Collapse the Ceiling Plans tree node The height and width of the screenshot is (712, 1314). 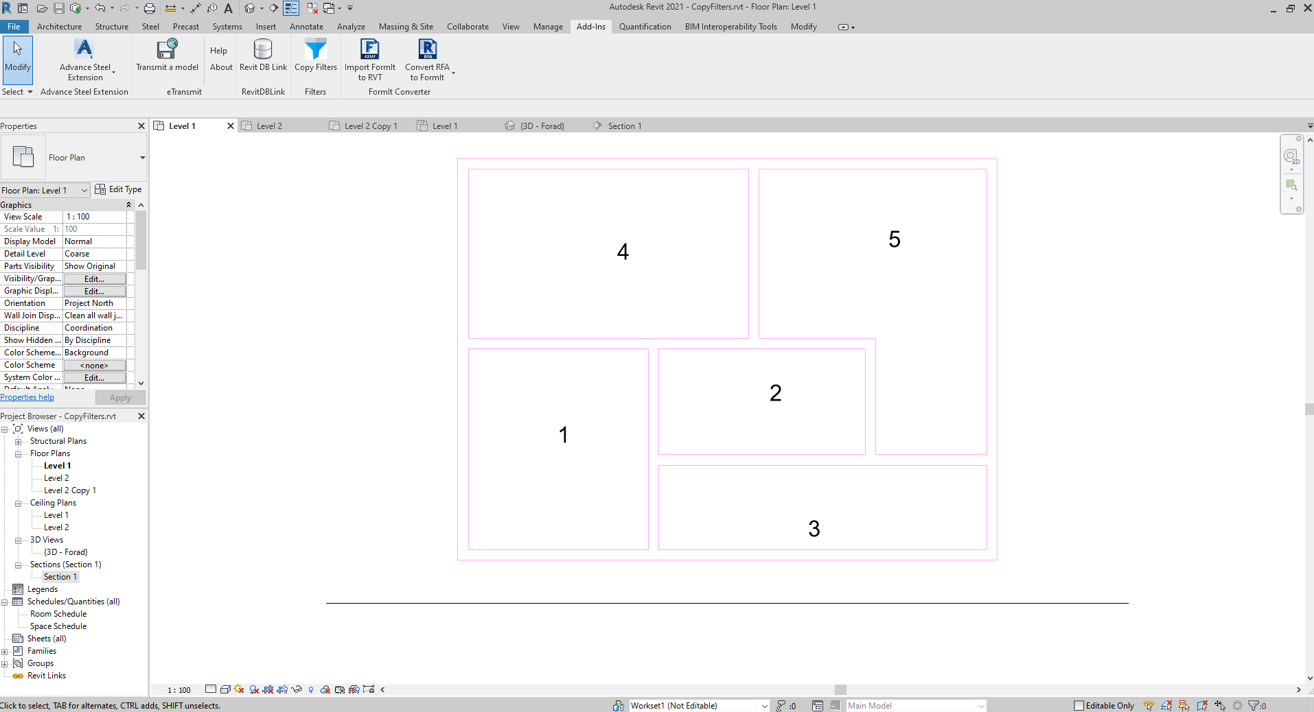[x=19, y=503]
